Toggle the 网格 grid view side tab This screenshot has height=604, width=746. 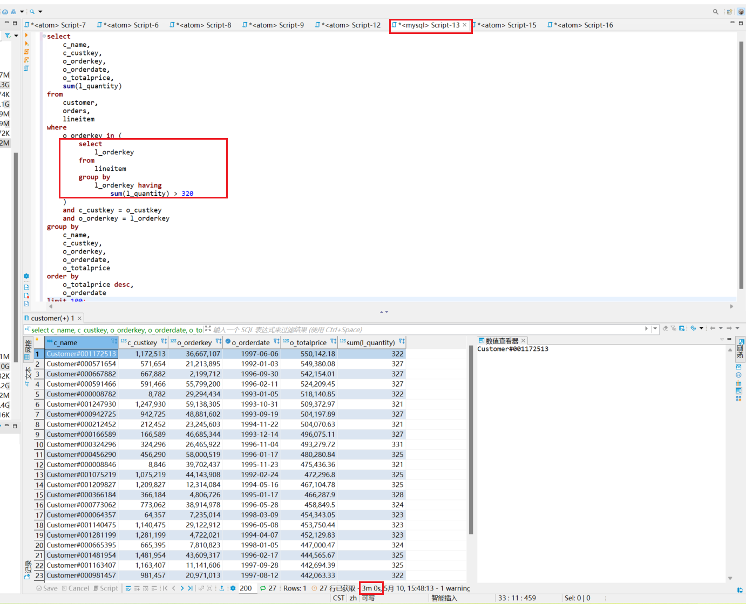pyautogui.click(x=28, y=349)
